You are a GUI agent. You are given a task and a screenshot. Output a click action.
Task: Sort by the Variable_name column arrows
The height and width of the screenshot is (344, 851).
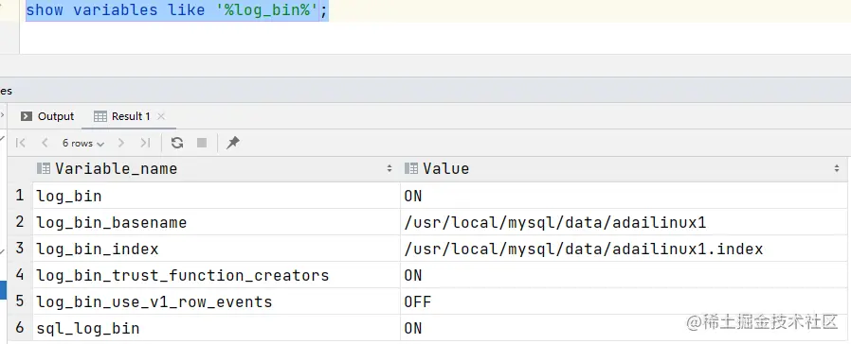tap(389, 169)
